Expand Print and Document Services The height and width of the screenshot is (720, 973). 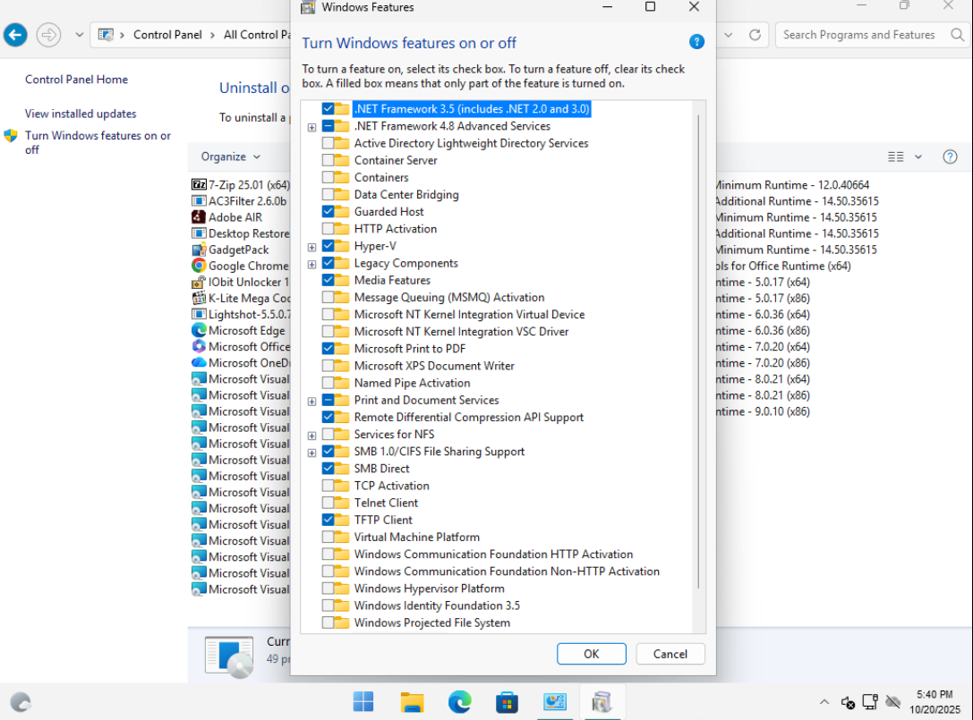pyautogui.click(x=312, y=402)
